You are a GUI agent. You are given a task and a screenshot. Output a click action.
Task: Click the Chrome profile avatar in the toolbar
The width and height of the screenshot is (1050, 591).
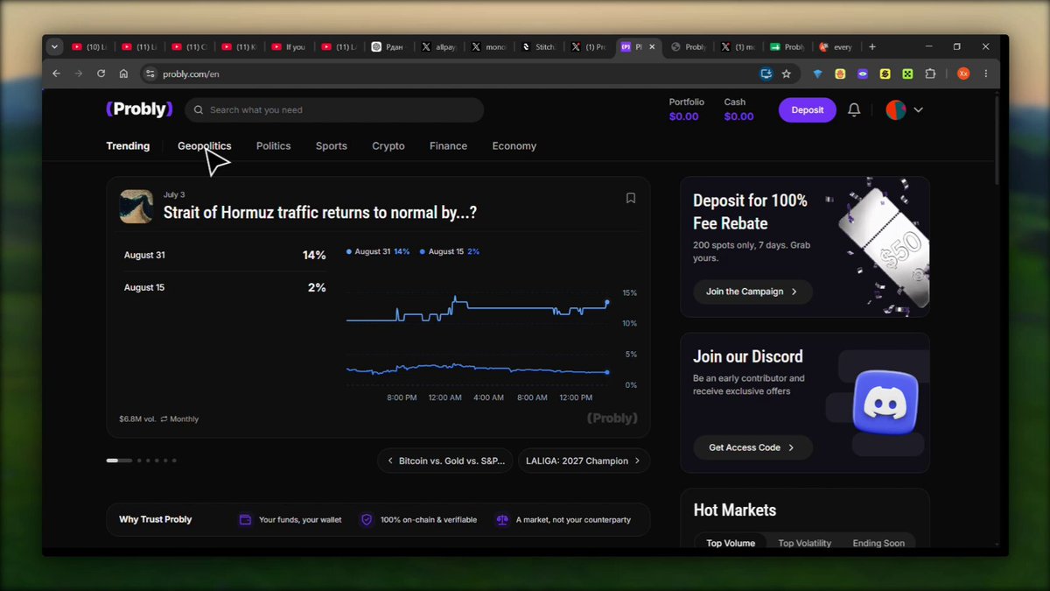coord(963,74)
